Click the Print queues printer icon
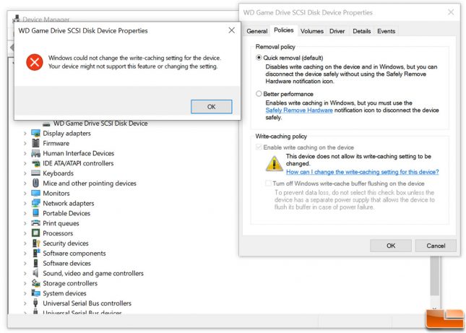This screenshot has height=333, width=466. (x=35, y=223)
